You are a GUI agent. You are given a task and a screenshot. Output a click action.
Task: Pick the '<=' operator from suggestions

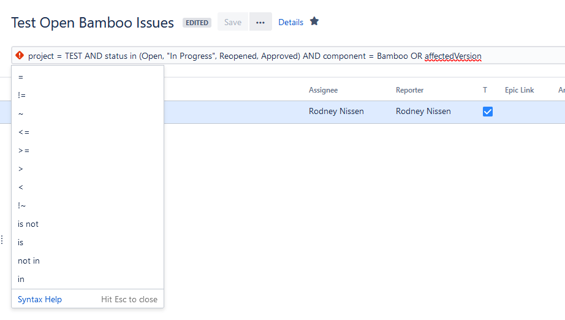coord(23,132)
